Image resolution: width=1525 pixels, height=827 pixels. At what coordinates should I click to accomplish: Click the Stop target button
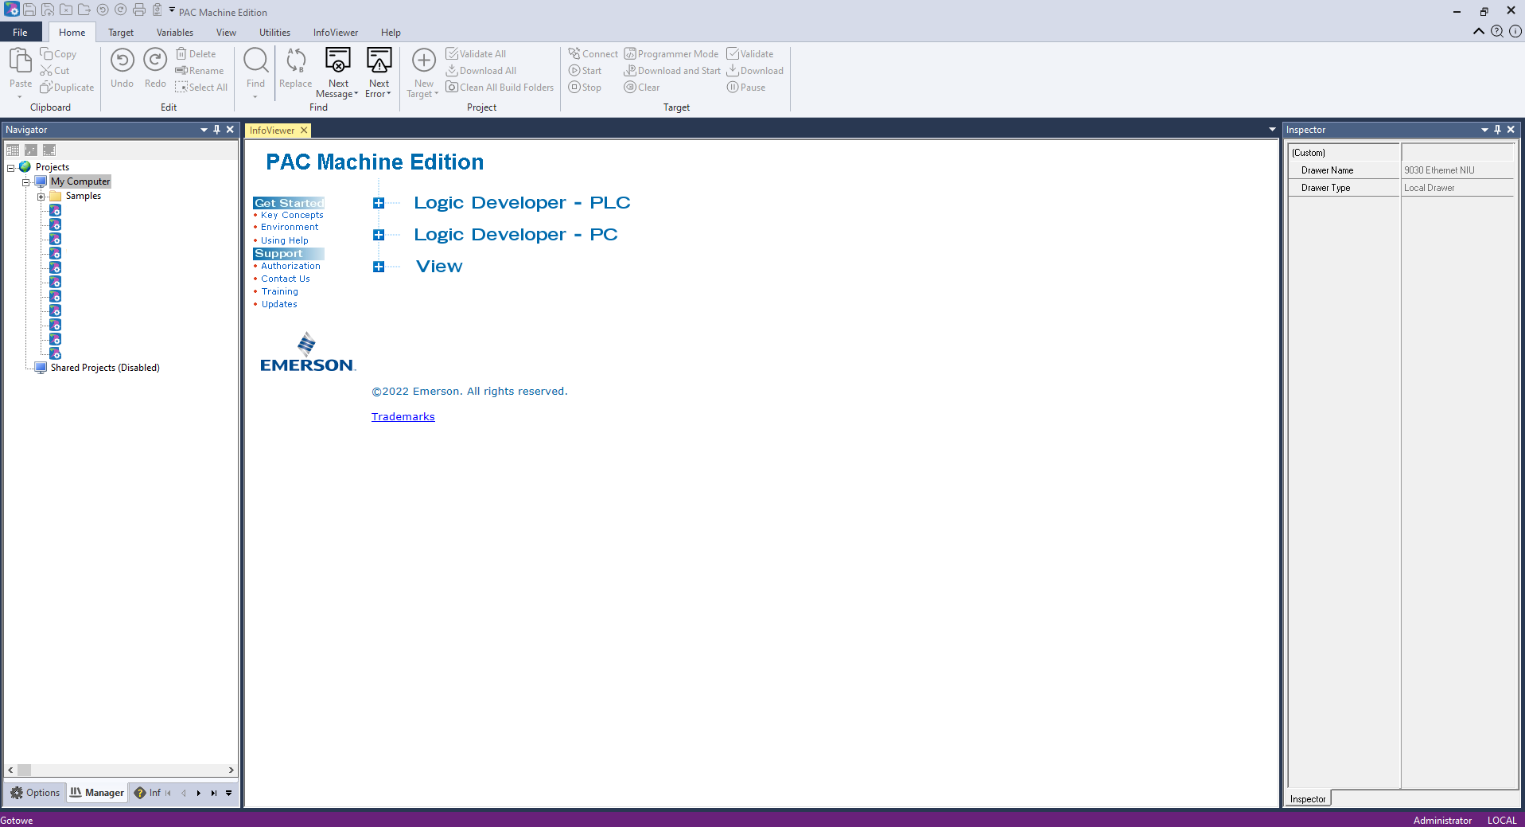585,88
